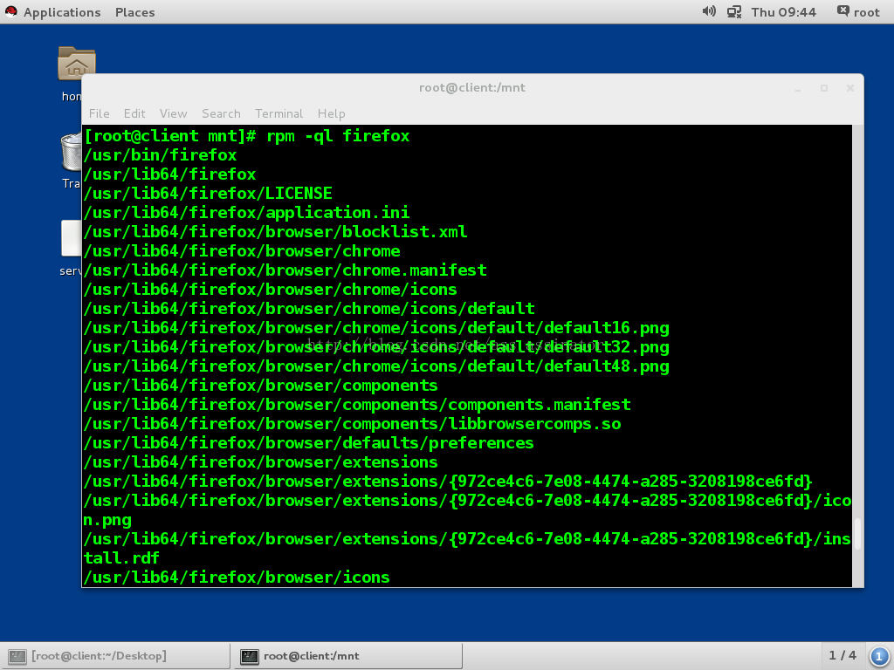Open the home folder desktop icon
The height and width of the screenshot is (670, 894).
click(77, 63)
